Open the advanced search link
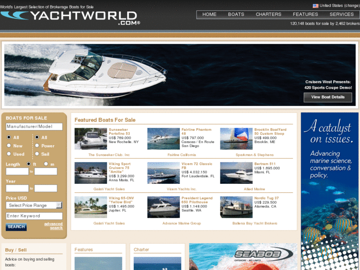Viewport: 360px width, 270px height. tap(53, 226)
